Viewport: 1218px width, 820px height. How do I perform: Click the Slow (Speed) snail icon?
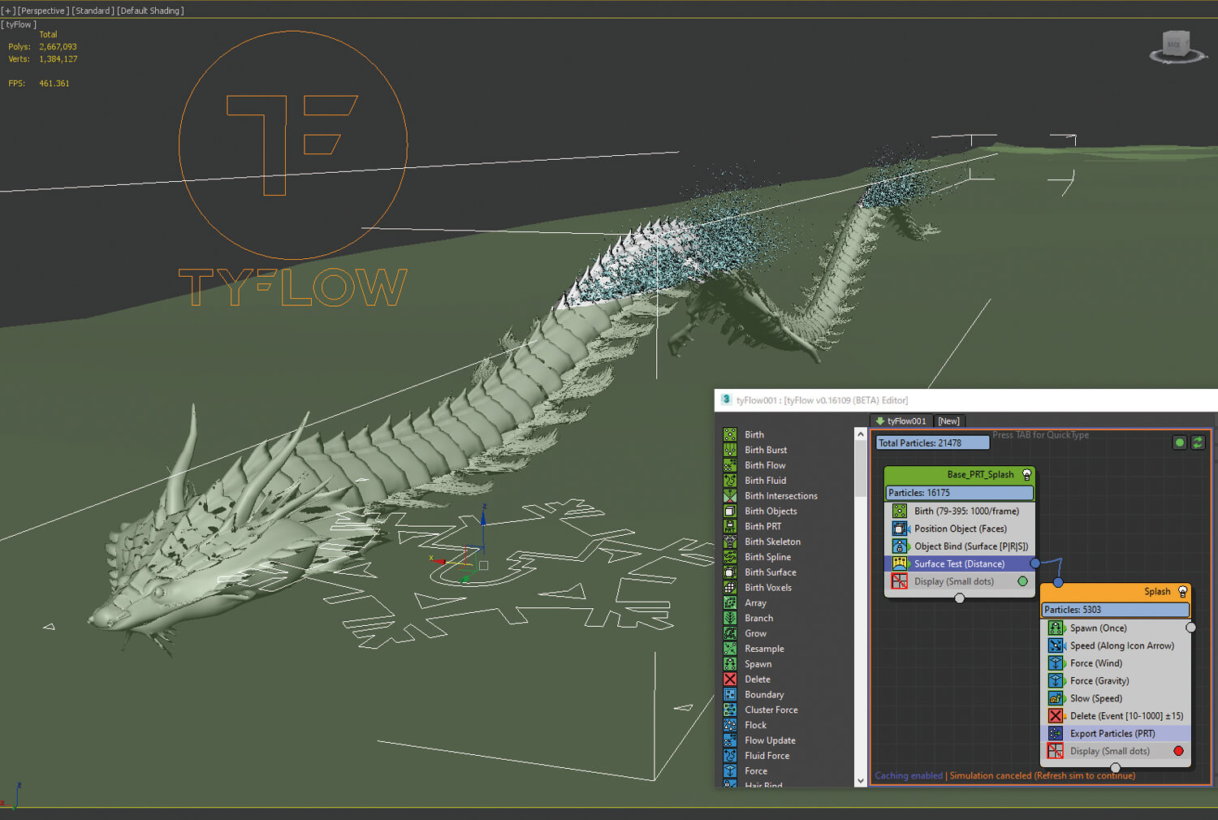click(1056, 698)
